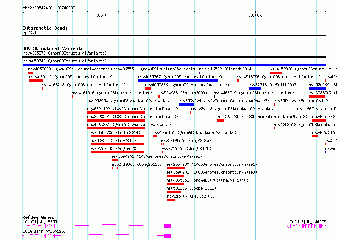Open LCLAT1|NM_182551 gene label
The width and height of the screenshot is (337, 240).
point(41,222)
